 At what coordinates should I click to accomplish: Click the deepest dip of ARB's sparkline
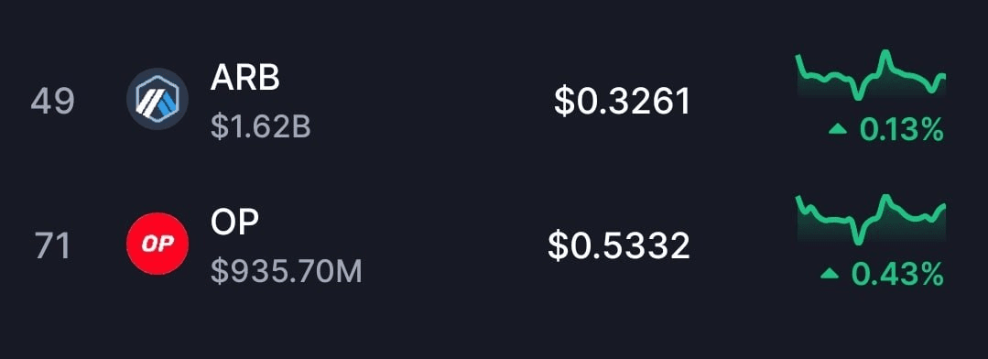pos(857,96)
